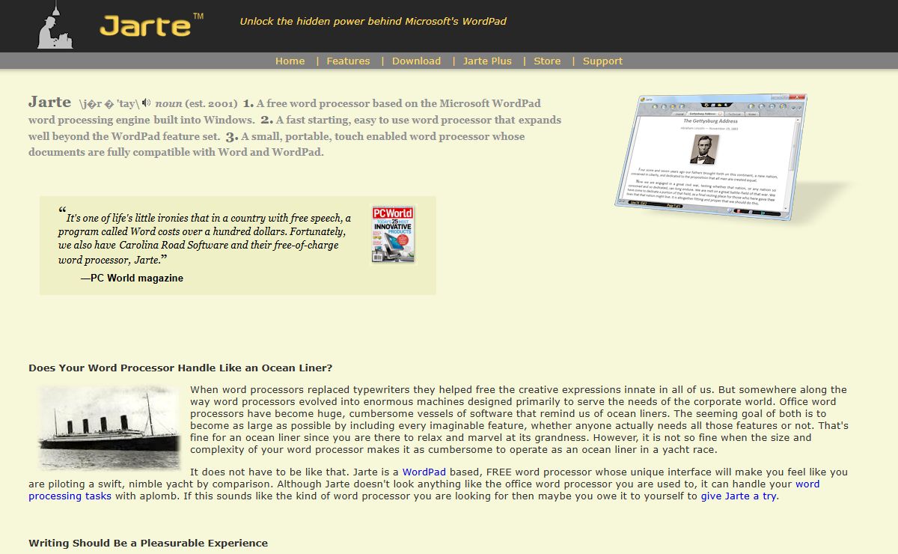The width and height of the screenshot is (898, 554).
Task: Open the Home navigation item
Action: (x=290, y=61)
